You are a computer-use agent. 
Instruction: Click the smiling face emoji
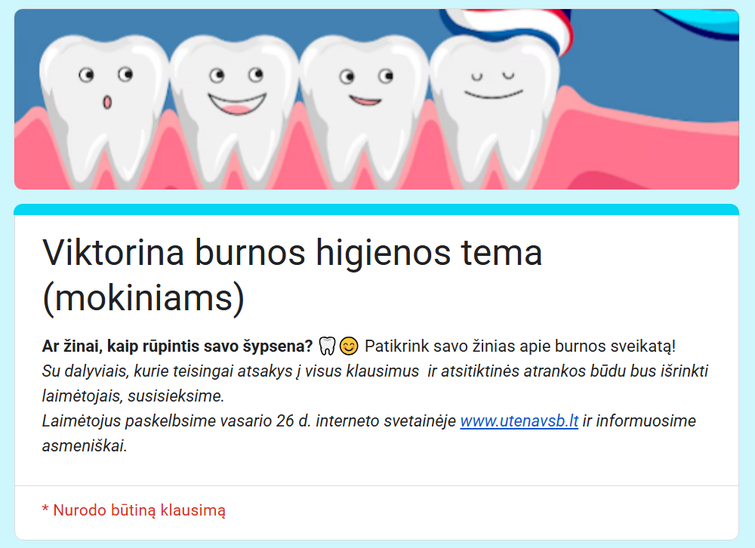tap(348, 346)
